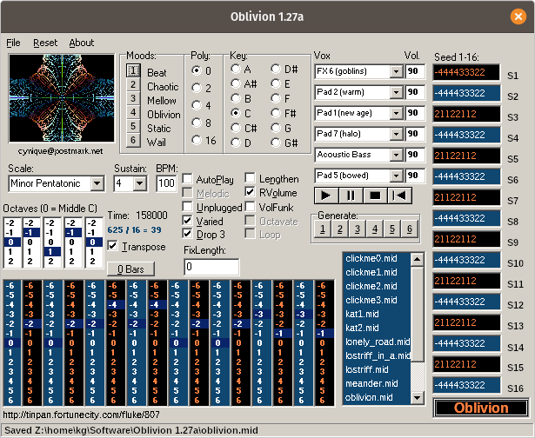
Task: Click Generate button 4
Action: click(x=375, y=229)
